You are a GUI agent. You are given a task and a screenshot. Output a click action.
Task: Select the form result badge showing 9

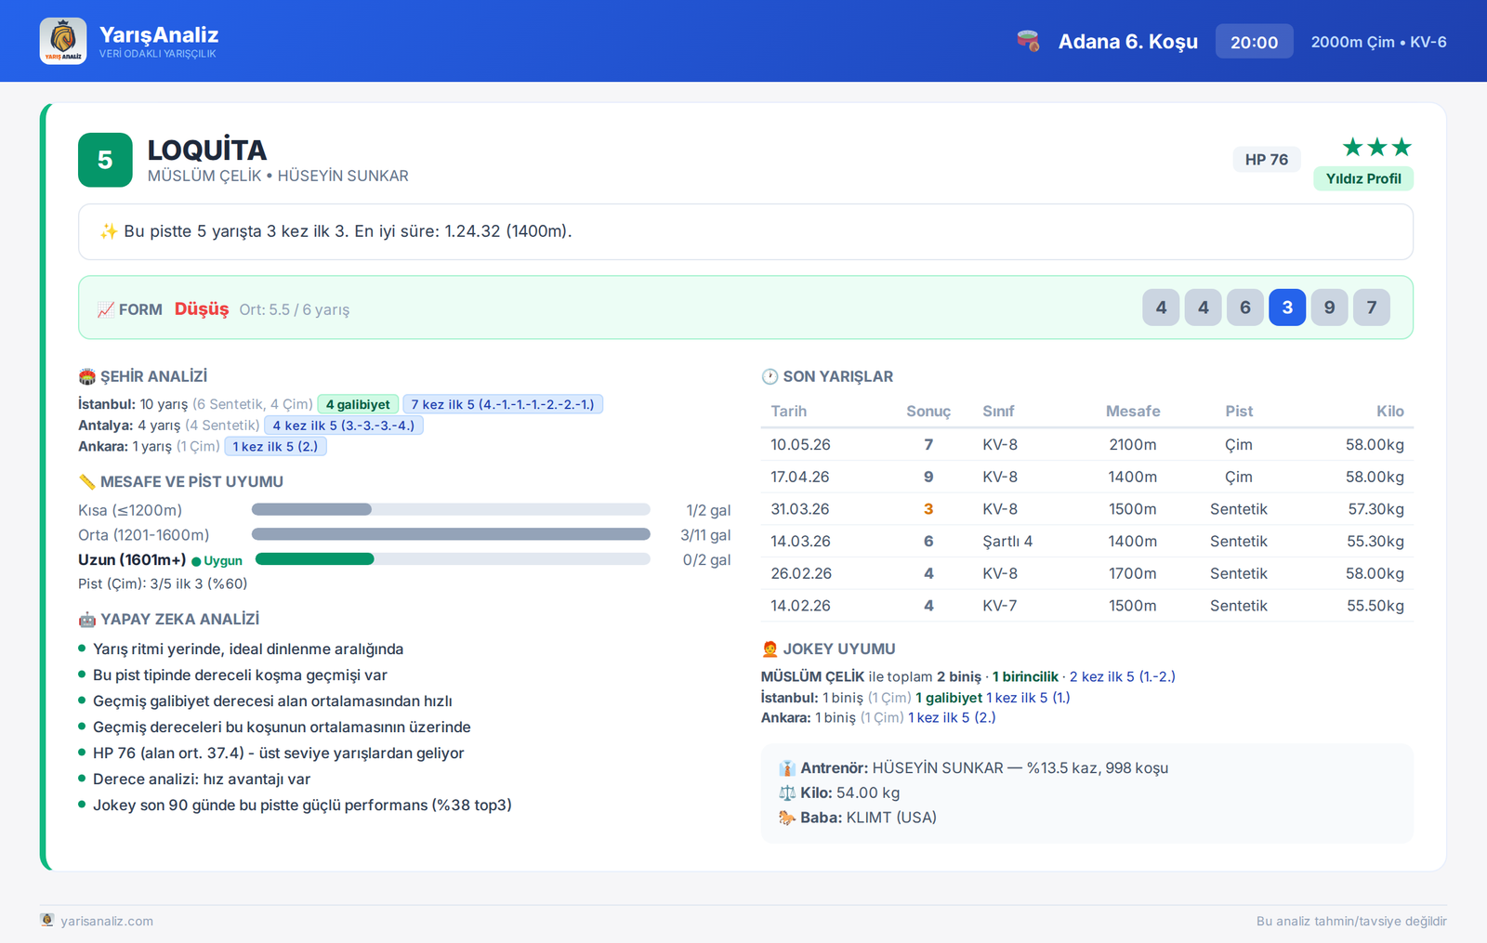click(x=1329, y=308)
